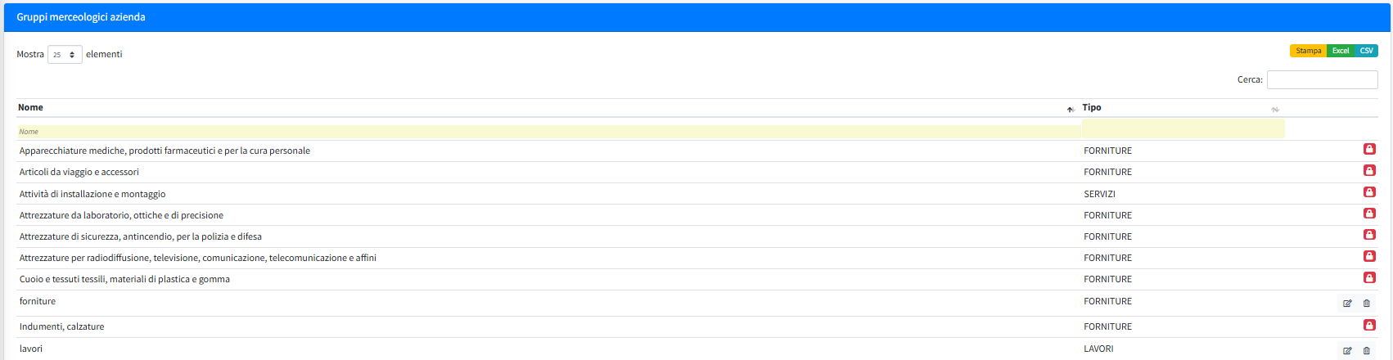Click the Stampa print button

point(1308,51)
